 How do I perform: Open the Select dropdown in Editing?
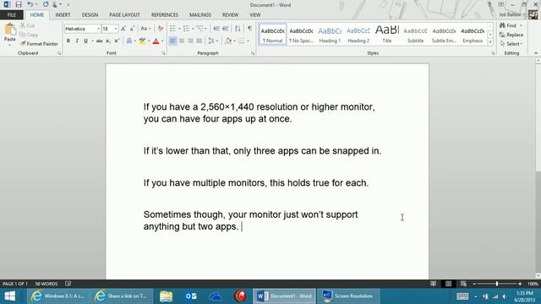511,44
